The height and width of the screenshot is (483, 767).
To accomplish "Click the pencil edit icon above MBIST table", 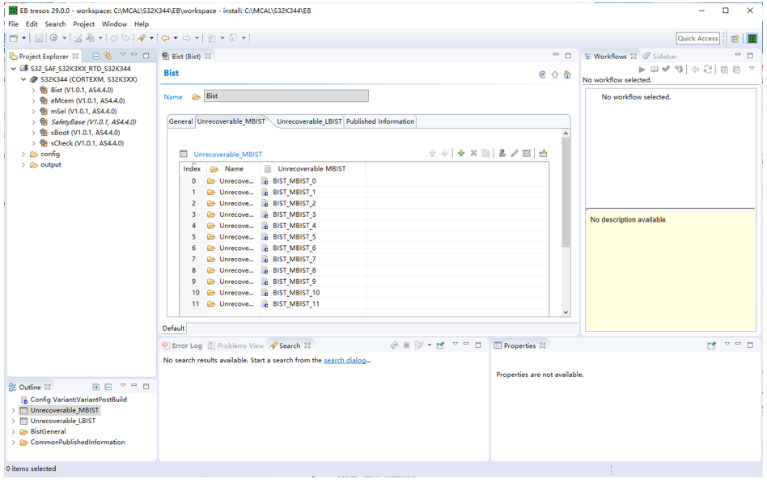I will (x=515, y=153).
